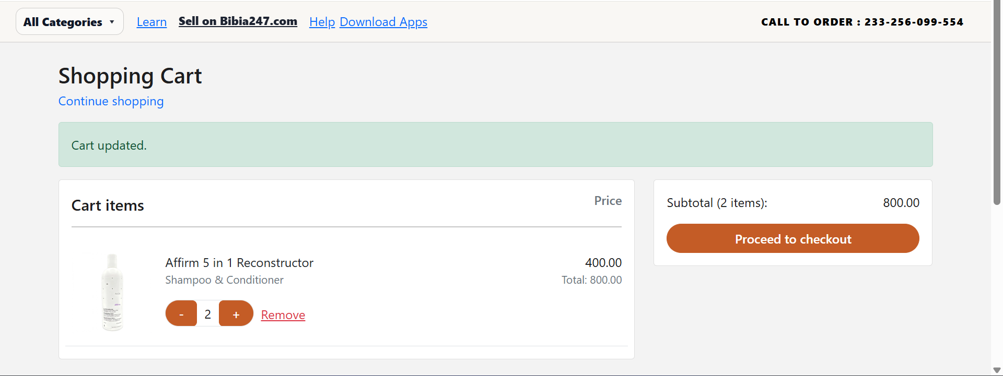Increase the item quantity with the plus button
The image size is (1003, 376).
[236, 313]
